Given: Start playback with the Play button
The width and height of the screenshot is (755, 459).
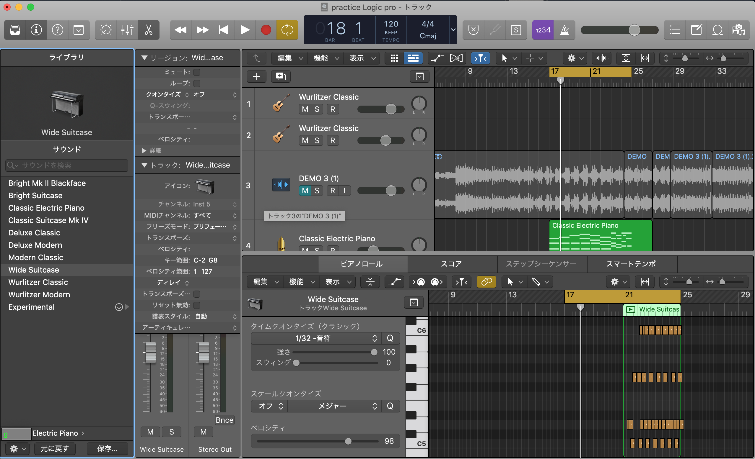Looking at the screenshot, I should click(245, 30).
